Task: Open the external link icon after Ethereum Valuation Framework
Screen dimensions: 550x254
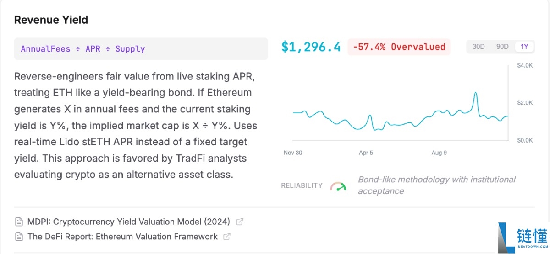Action: pyautogui.click(x=226, y=237)
